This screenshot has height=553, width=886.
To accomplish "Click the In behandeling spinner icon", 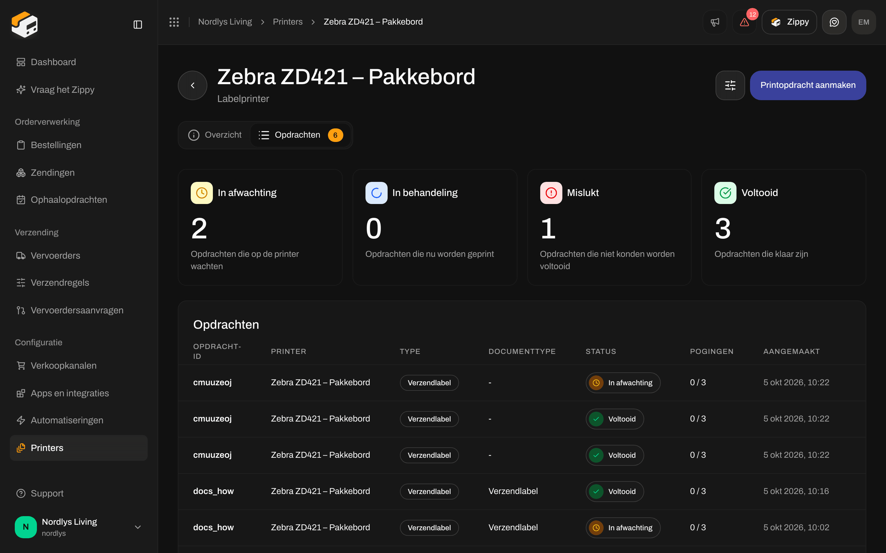I will [376, 193].
